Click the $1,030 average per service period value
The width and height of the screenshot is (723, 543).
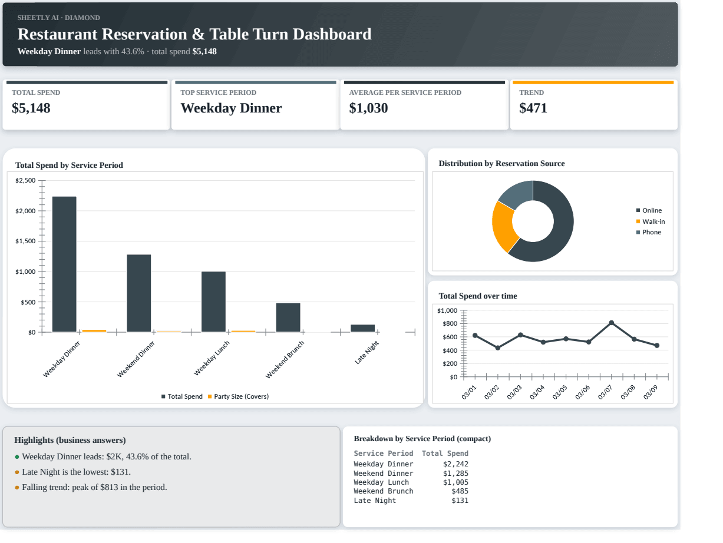(368, 108)
